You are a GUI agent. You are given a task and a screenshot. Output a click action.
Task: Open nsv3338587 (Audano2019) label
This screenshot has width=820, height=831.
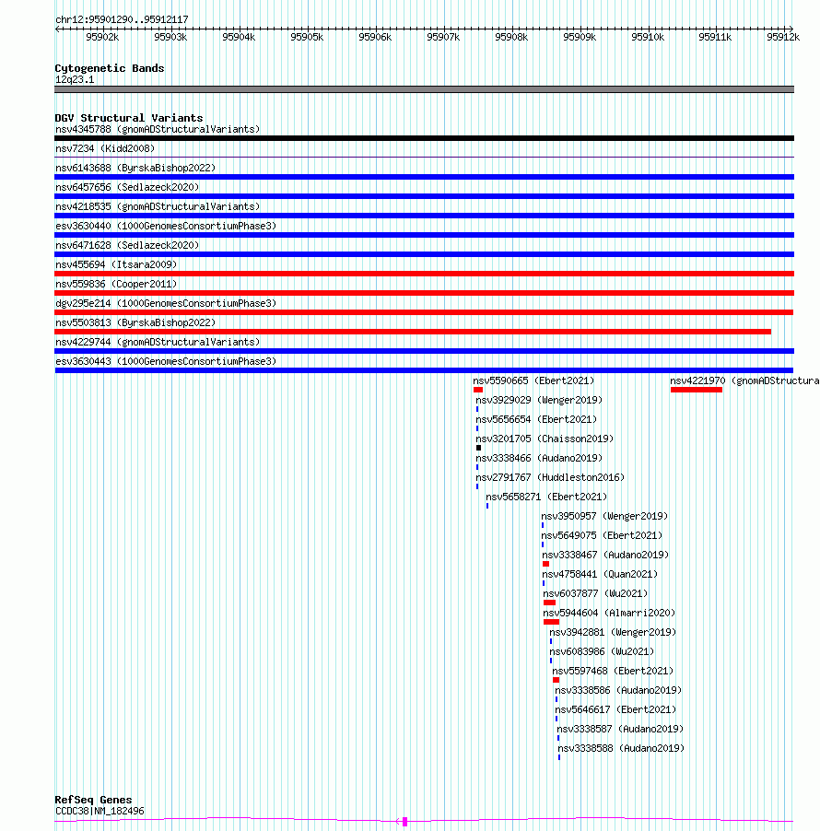tap(620, 730)
